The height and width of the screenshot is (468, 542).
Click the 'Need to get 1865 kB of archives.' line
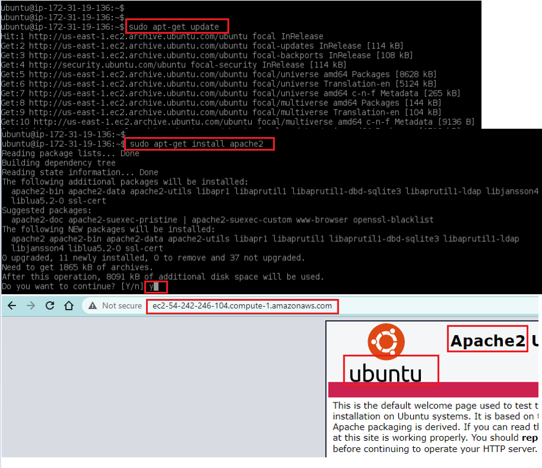tap(77, 268)
